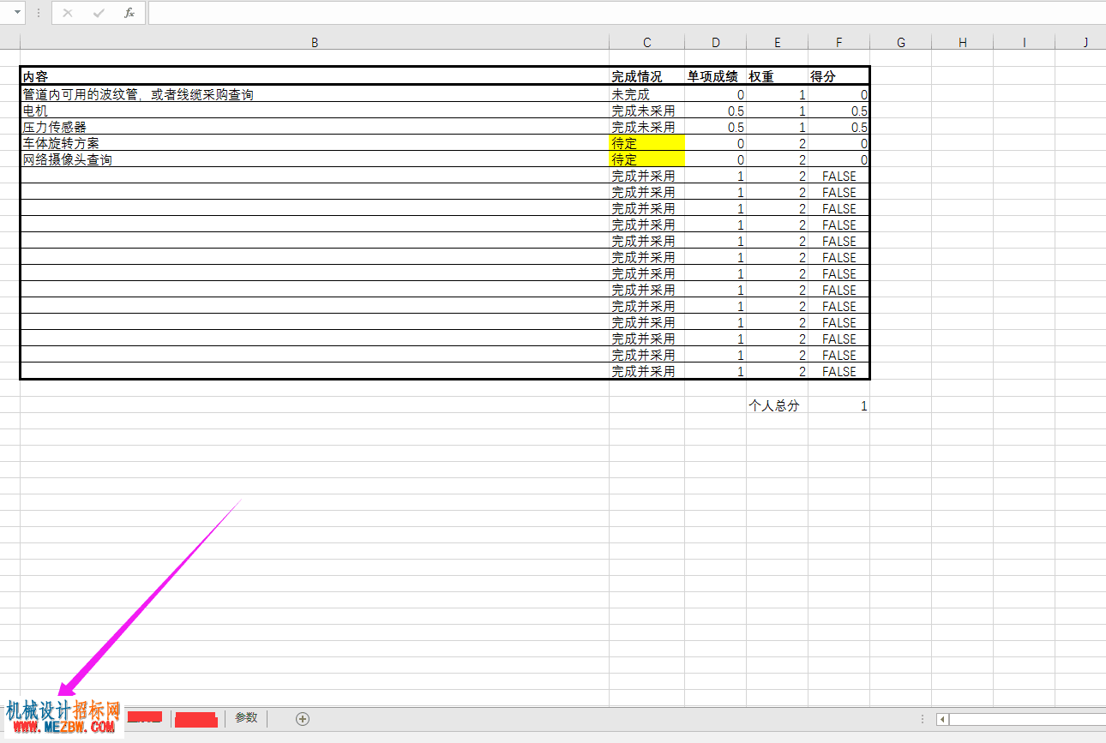This screenshot has width=1106, height=743.
Task: Select the 单项成绩 header cell
Action: point(715,76)
